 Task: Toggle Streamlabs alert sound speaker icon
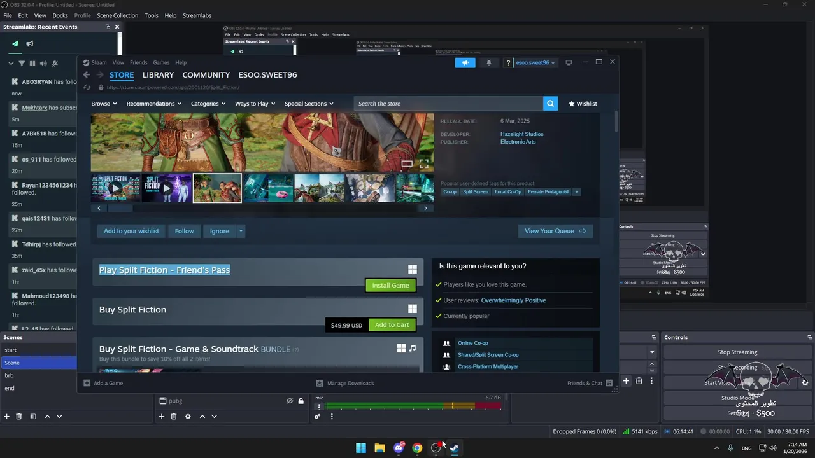[43, 64]
